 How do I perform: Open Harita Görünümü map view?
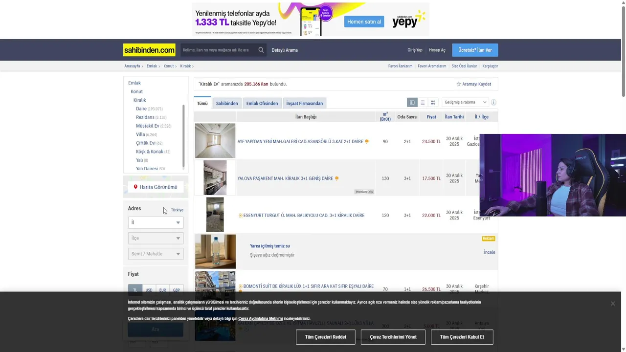[156, 187]
